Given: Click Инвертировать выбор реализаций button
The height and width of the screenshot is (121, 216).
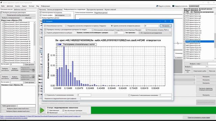Looking at the screenshot, I should [x=18, y=15].
